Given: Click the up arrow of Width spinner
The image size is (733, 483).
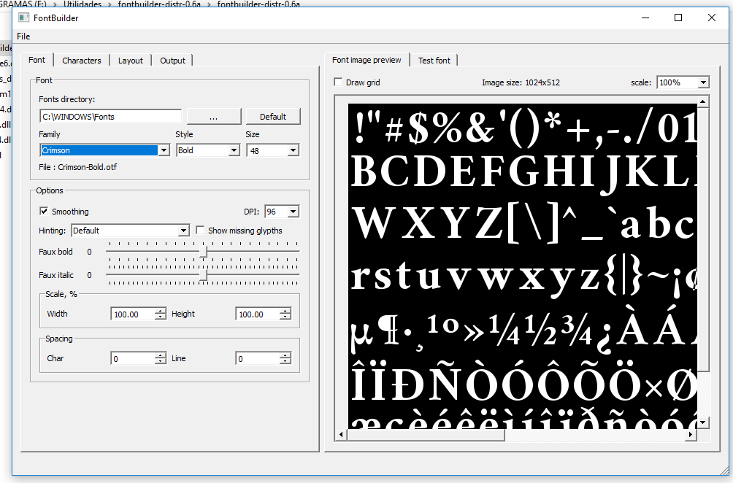Looking at the screenshot, I should (161, 311).
